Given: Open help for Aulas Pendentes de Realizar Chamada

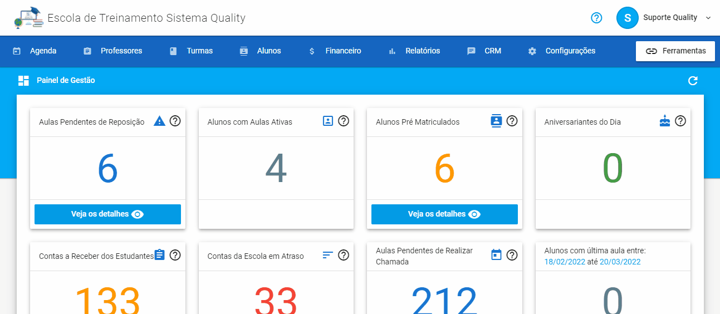Looking at the screenshot, I should 512,255.
